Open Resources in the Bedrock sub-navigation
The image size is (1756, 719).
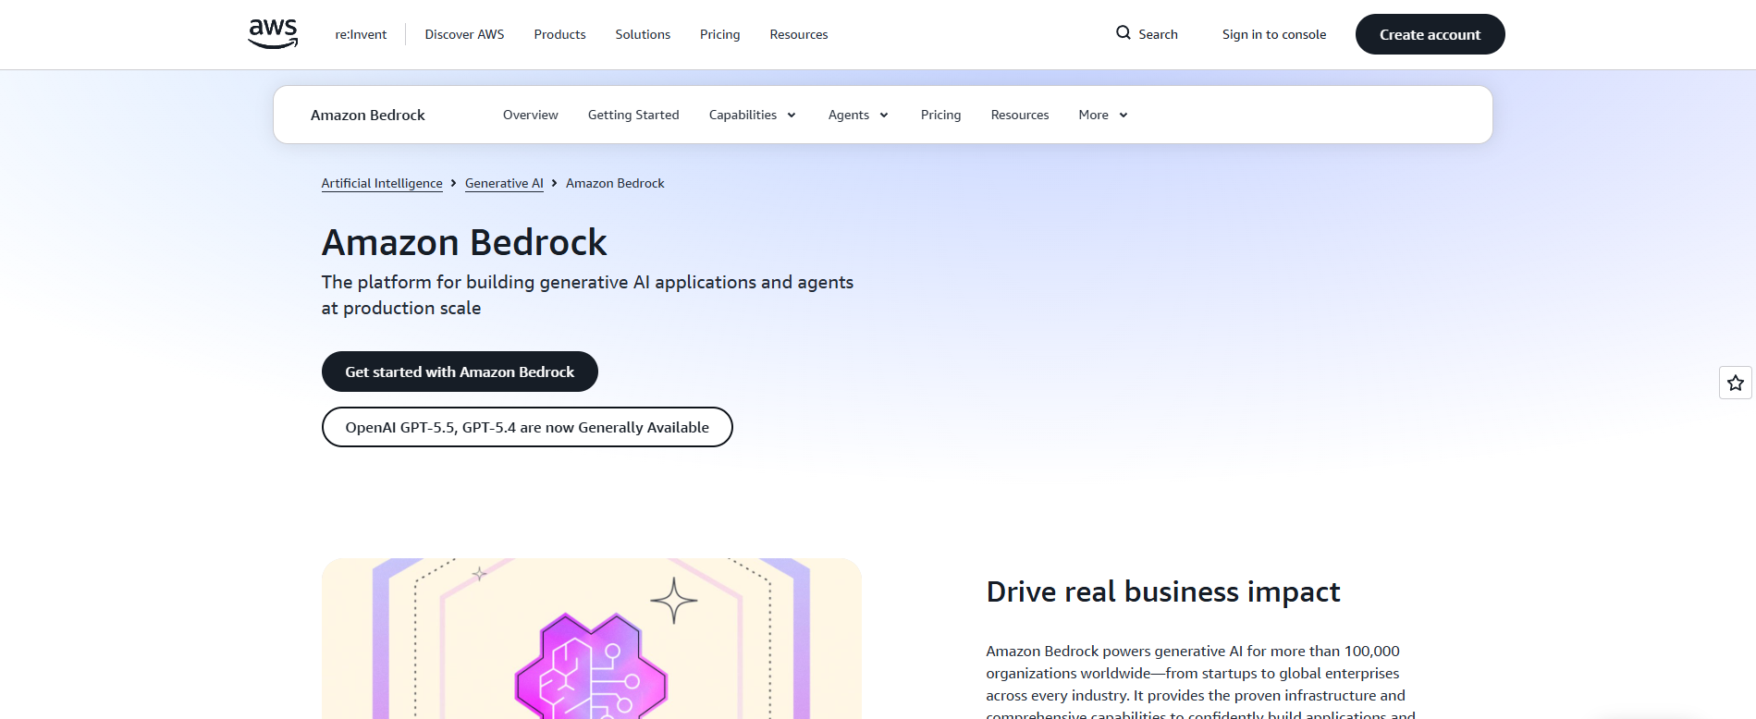click(1019, 115)
